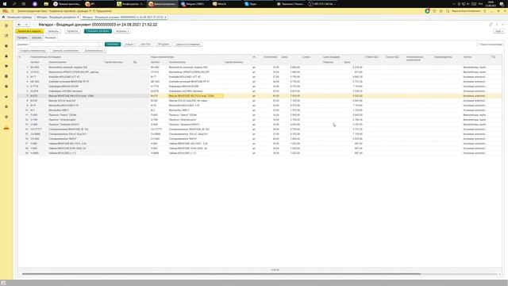508x286 pixels.
Task: Click the wide button right of "ПРОДАЖА"
Action: pyautogui.click(x=188, y=44)
